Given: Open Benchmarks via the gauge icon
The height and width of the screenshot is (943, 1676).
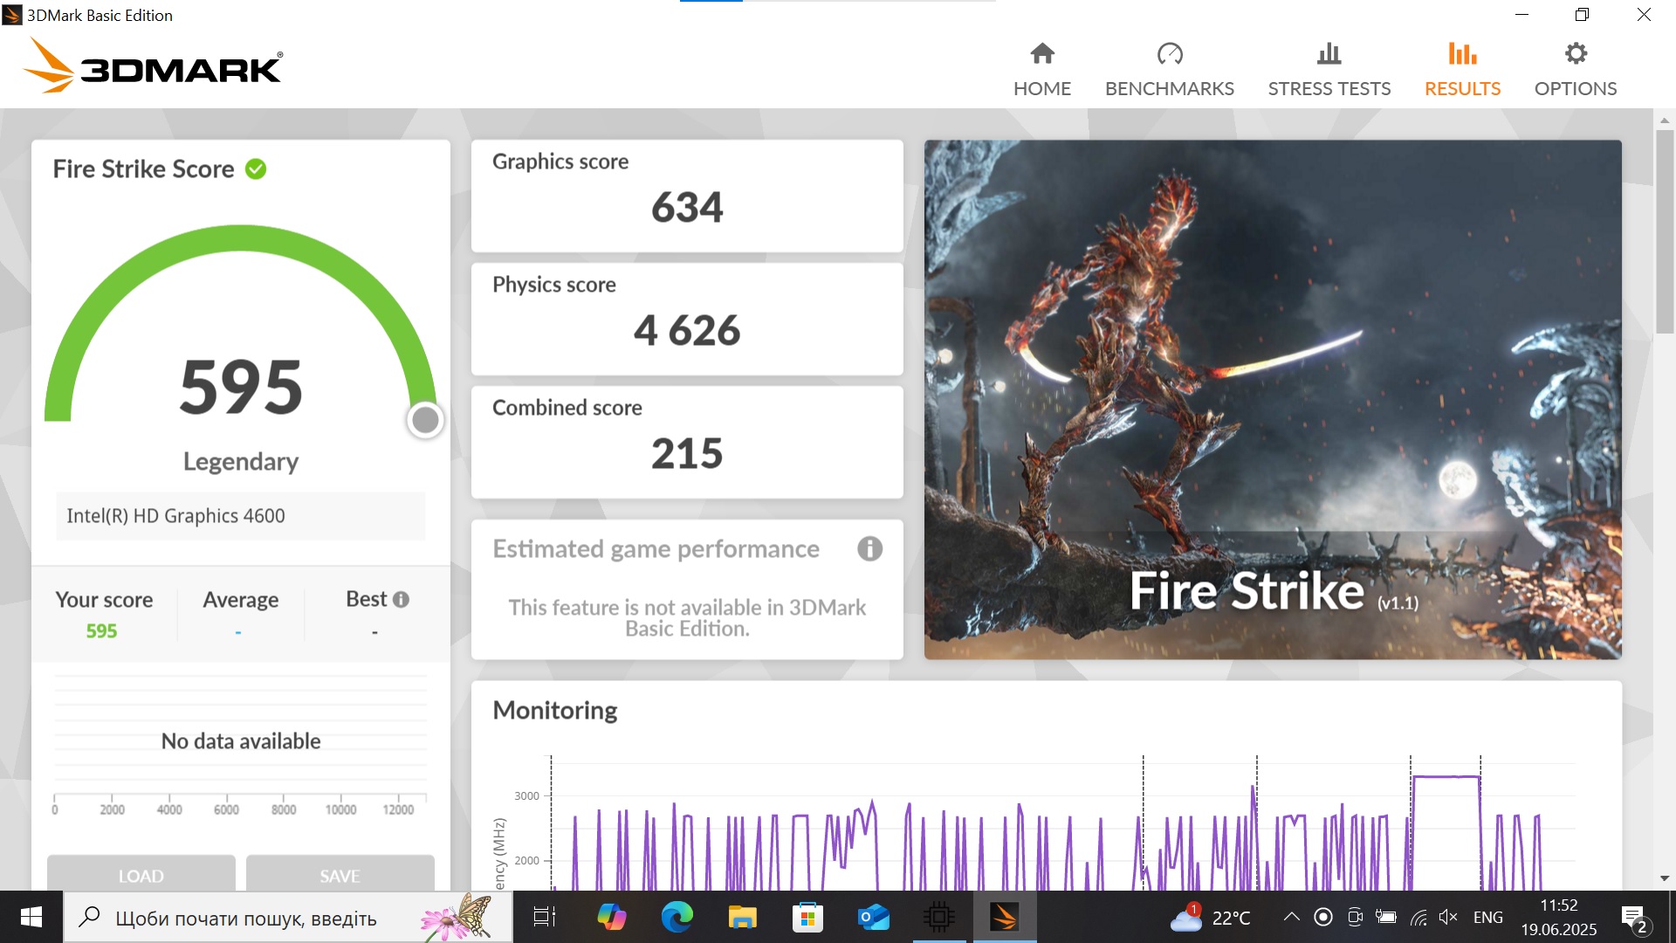Looking at the screenshot, I should tap(1170, 54).
